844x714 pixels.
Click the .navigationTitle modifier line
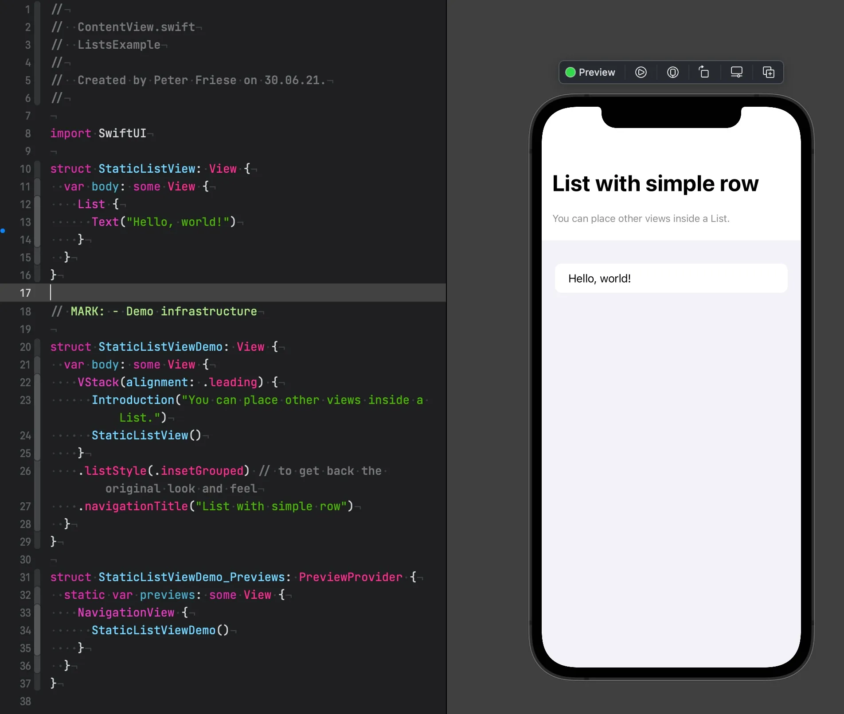134,506
